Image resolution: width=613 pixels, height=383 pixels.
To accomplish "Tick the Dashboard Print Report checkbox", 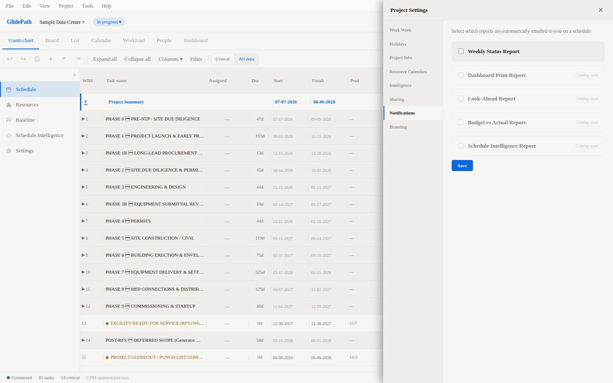I will [x=461, y=75].
